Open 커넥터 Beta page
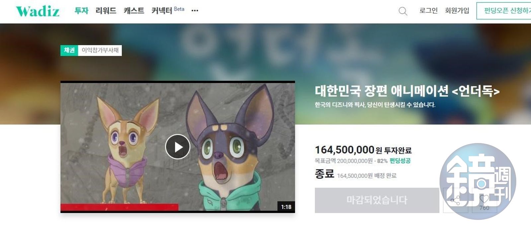Image resolution: width=531 pixels, height=227 pixels. [168, 10]
